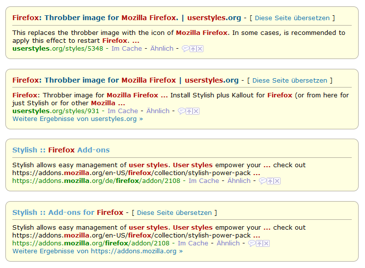This screenshot has width=365, height=268.
Task: Open 'Throbber image for Mozilla Firefox.' title with period
Action: 127,18
